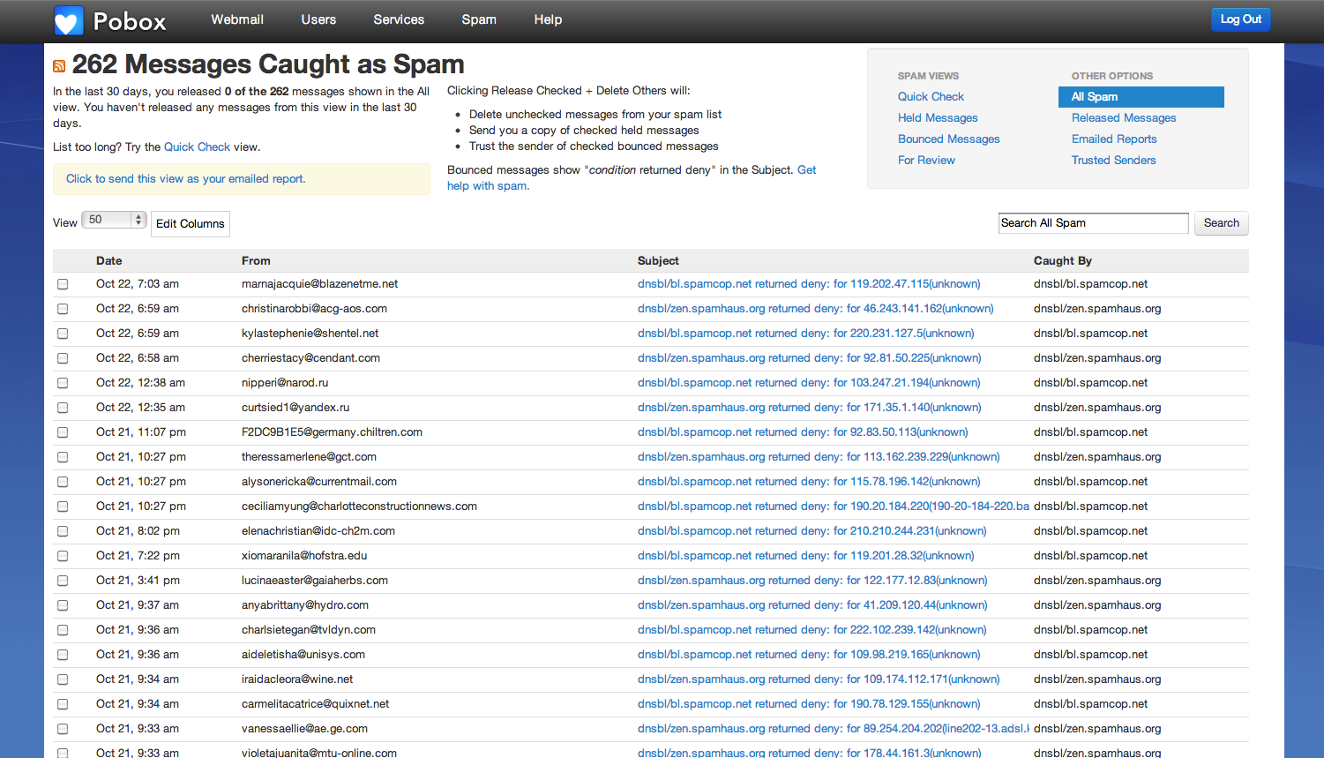Tick the aideletisha@unisys.com row checkbox
Image resolution: width=1324 pixels, height=758 pixels.
click(63, 655)
